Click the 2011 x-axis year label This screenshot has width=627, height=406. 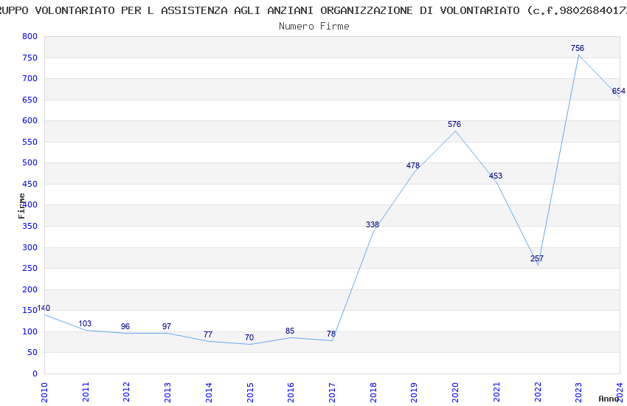coord(86,393)
